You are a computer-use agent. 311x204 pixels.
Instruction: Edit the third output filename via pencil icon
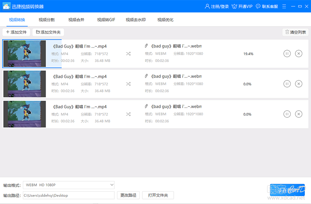[x=146, y=106]
